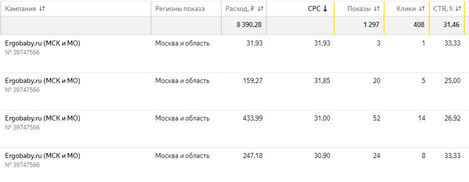The height and width of the screenshot is (182, 469).
Task: Click the Кампания column header label
Action: click(x=21, y=9)
